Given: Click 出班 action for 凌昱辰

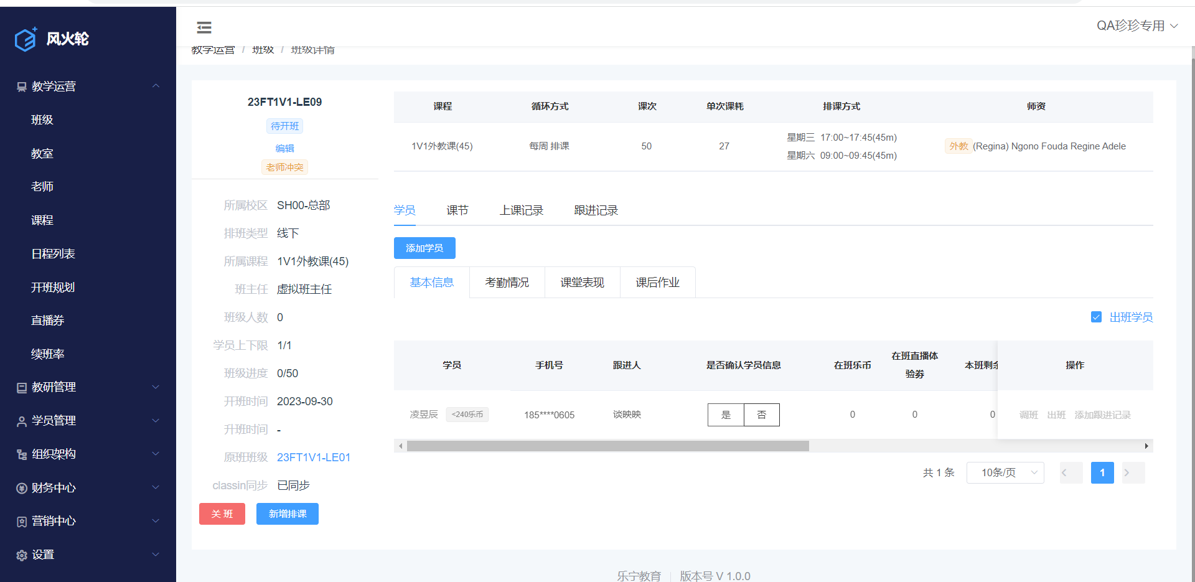Looking at the screenshot, I should tap(1056, 415).
